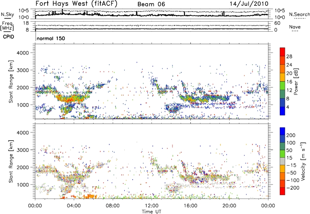
Task: Click the strong echo cluster near 04:00 in power plot
Action: pyautogui.click(x=72, y=99)
